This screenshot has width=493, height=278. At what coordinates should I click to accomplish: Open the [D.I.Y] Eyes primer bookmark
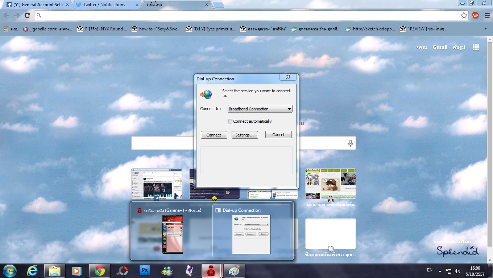pyautogui.click(x=211, y=29)
